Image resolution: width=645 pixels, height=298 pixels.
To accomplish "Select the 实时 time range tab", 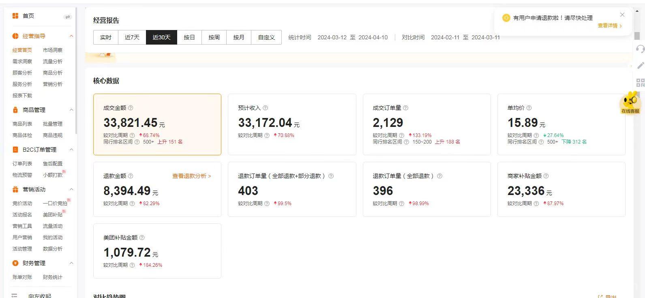I will [x=106, y=37].
